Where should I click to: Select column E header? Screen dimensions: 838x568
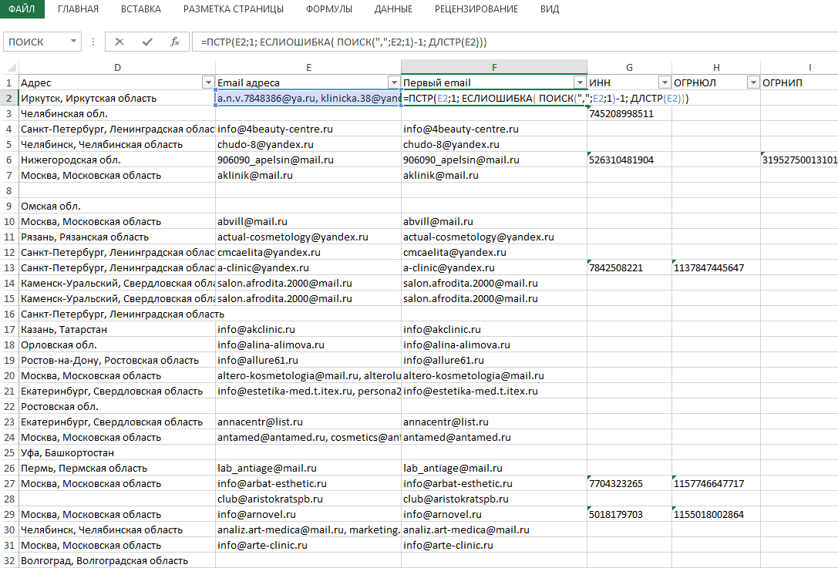308,67
